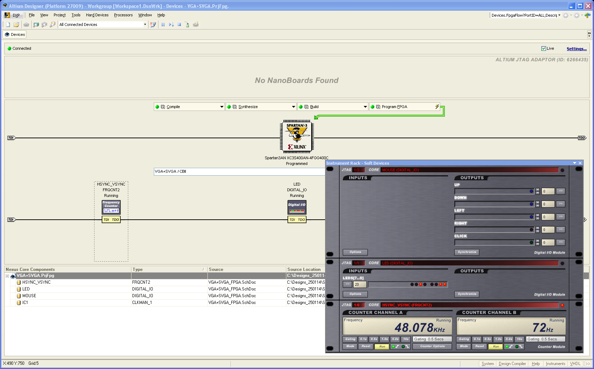Image resolution: width=594 pixels, height=369 pixels.
Task: Click the green board devices toolbar icon
Action: click(36, 25)
